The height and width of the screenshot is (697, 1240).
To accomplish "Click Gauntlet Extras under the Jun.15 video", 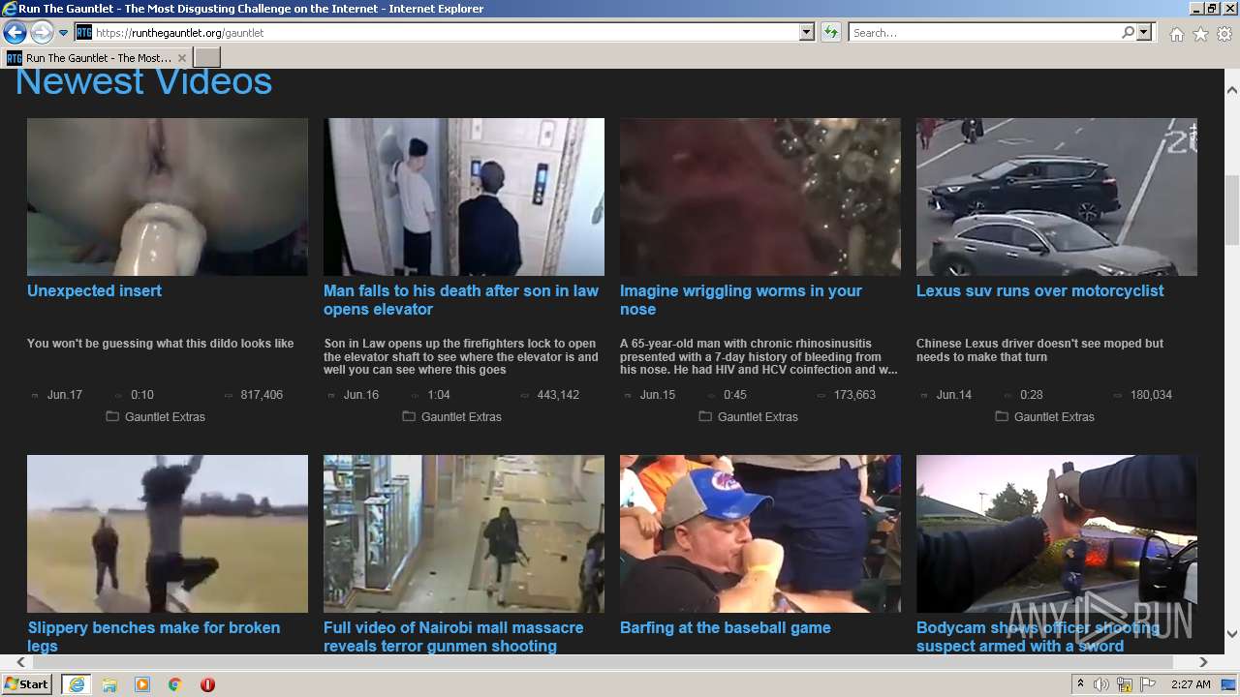I will 758,417.
